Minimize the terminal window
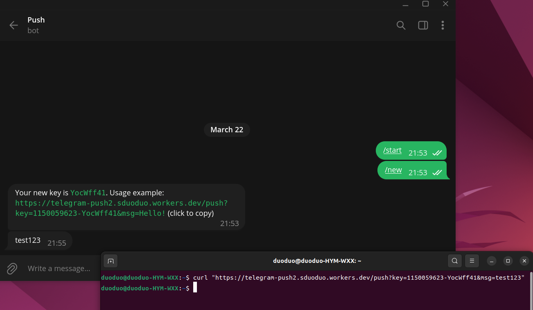The image size is (533, 310). 492,261
